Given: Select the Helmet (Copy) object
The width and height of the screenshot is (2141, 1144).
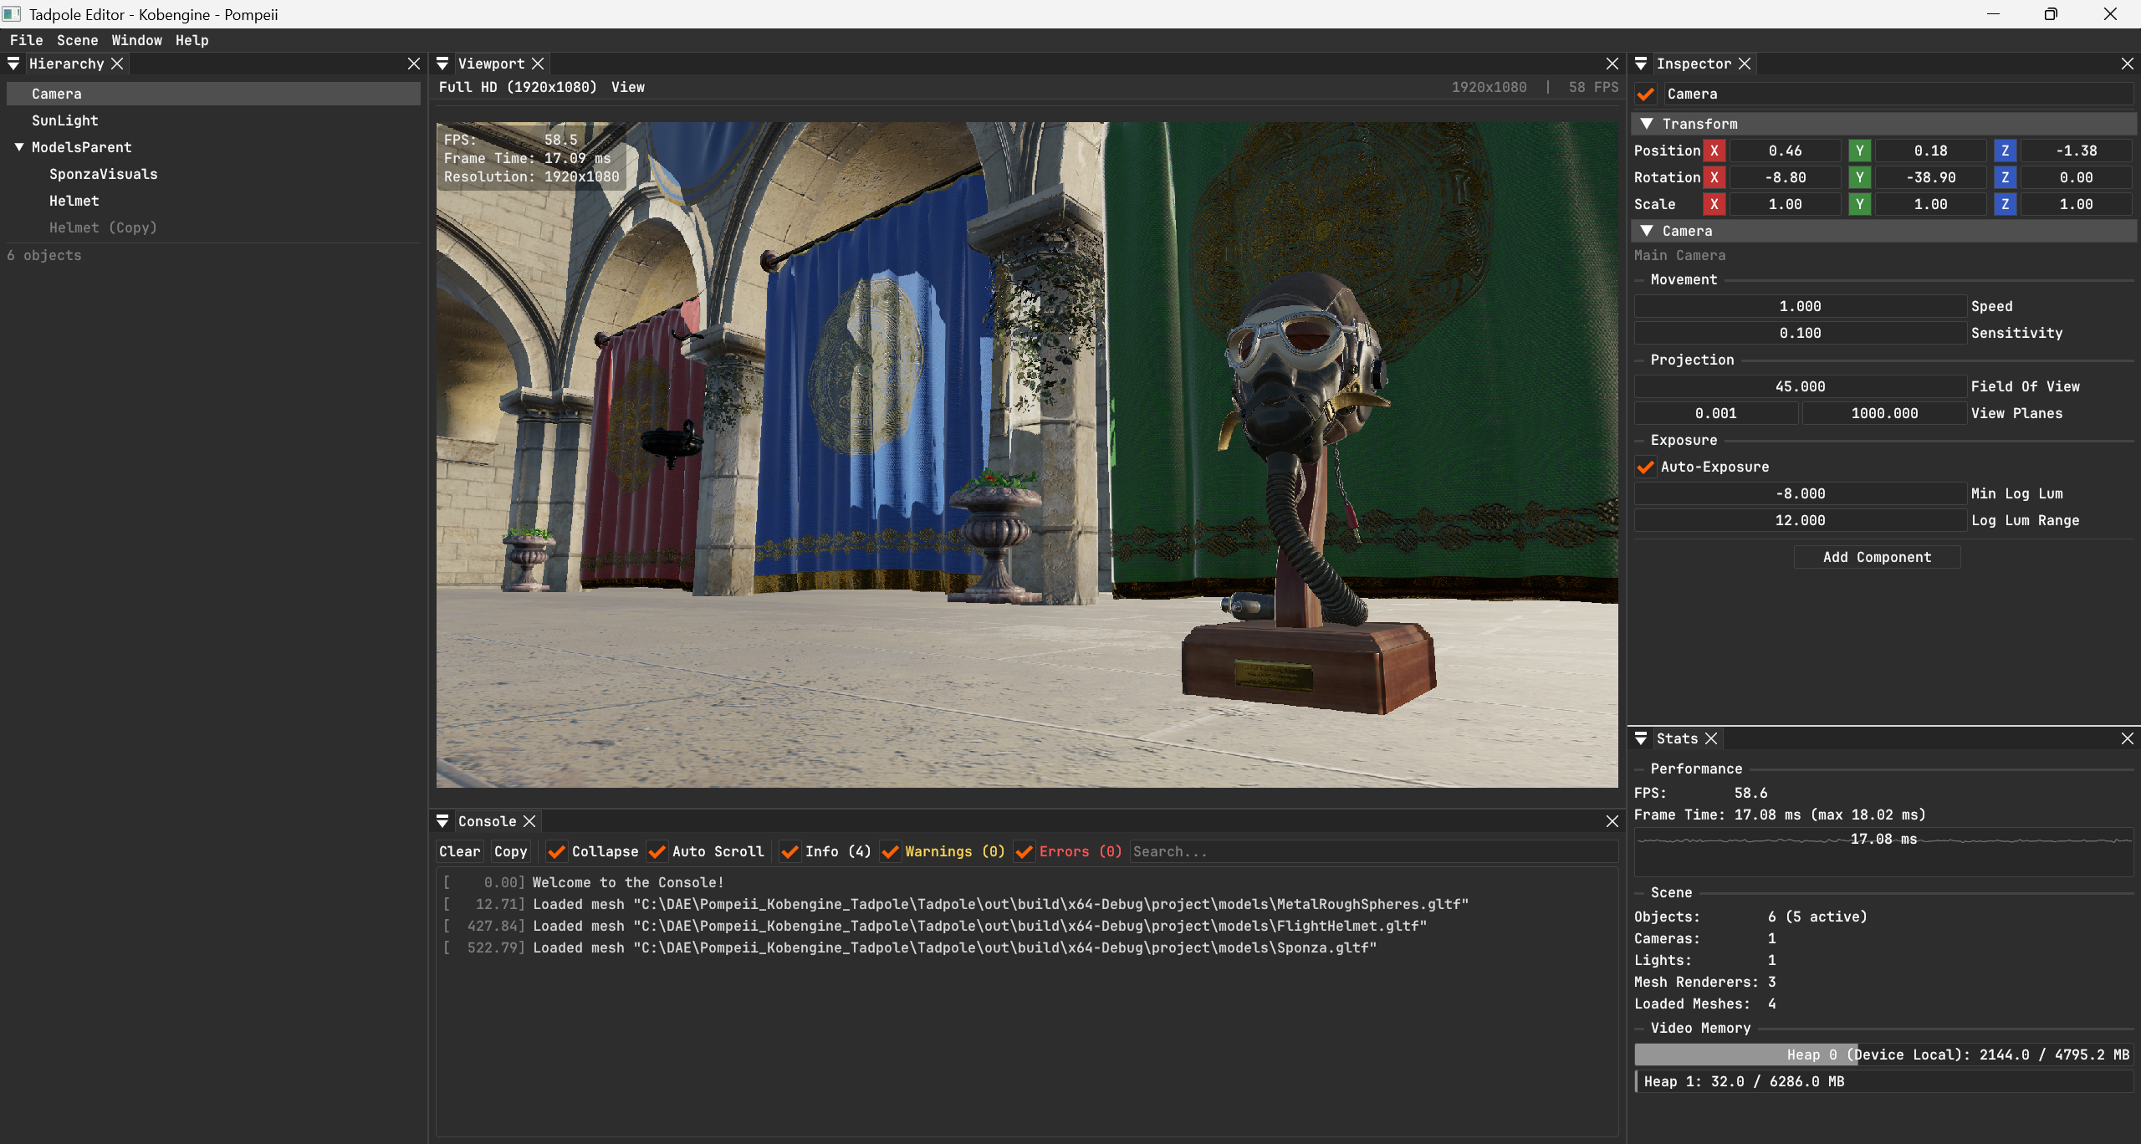Looking at the screenshot, I should click(x=213, y=227).
